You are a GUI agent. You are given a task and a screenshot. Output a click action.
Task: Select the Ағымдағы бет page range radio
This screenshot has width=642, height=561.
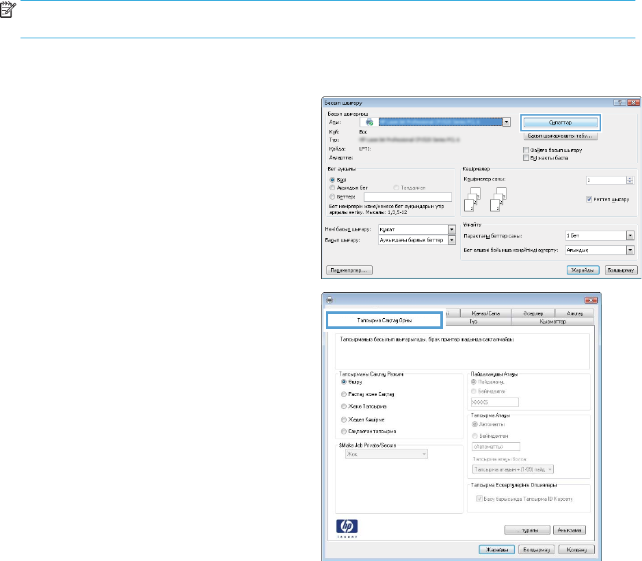332,187
